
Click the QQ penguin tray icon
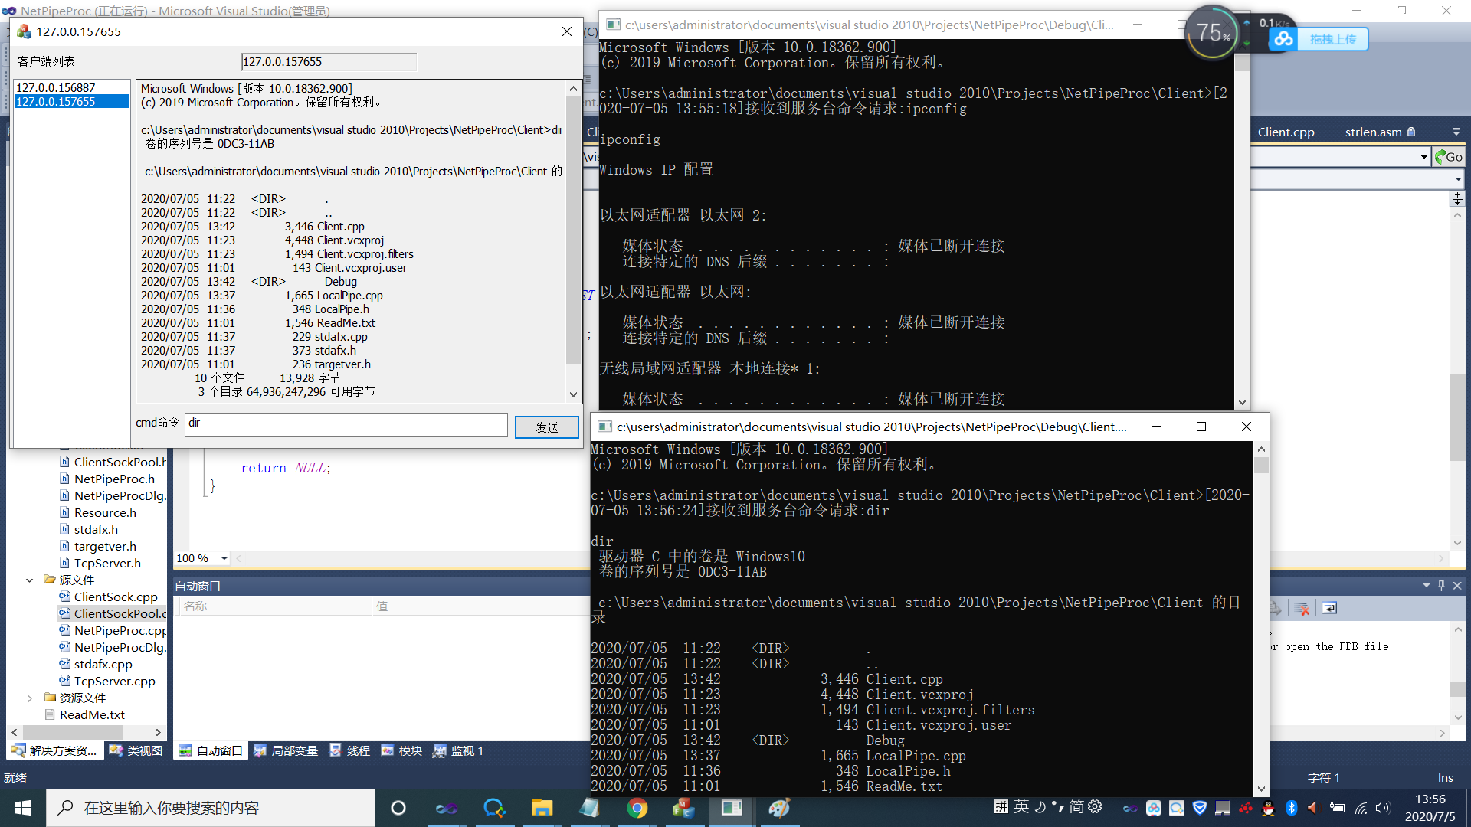click(x=1268, y=808)
